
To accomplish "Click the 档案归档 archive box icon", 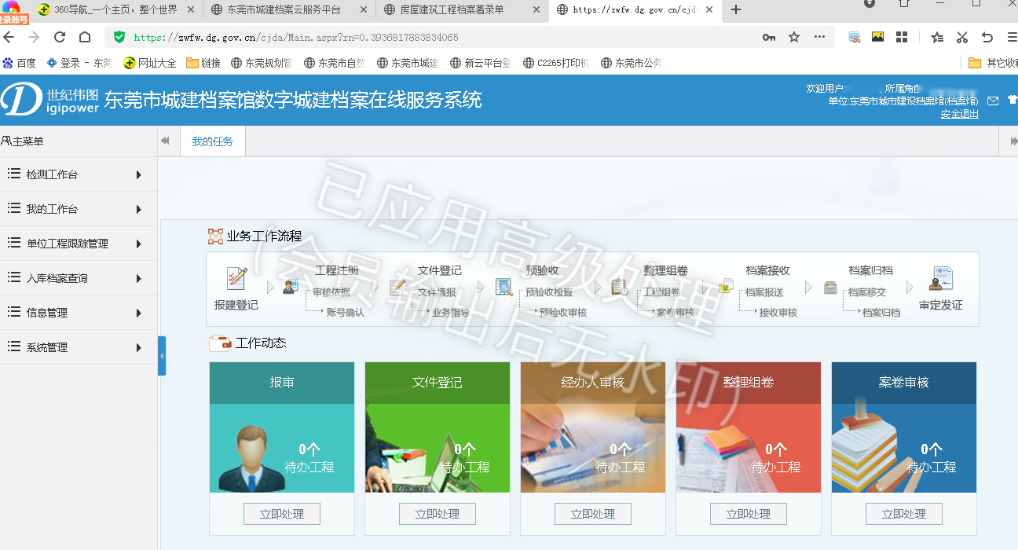I will (830, 288).
